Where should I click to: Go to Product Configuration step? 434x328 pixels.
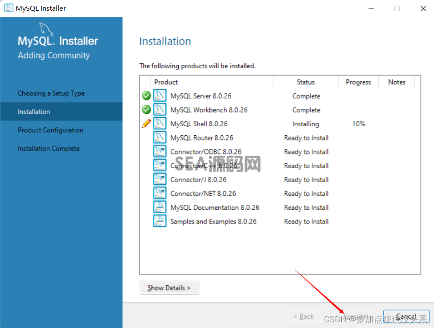point(50,130)
